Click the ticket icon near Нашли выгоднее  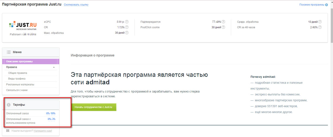point(8,131)
